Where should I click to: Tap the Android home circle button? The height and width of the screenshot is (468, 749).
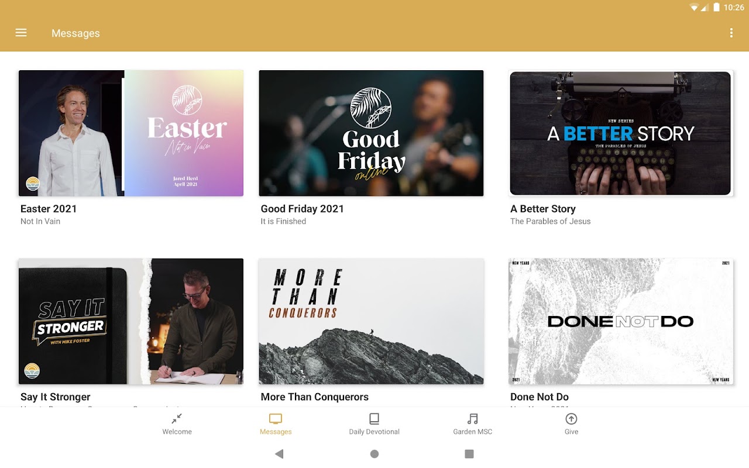tap(374, 454)
